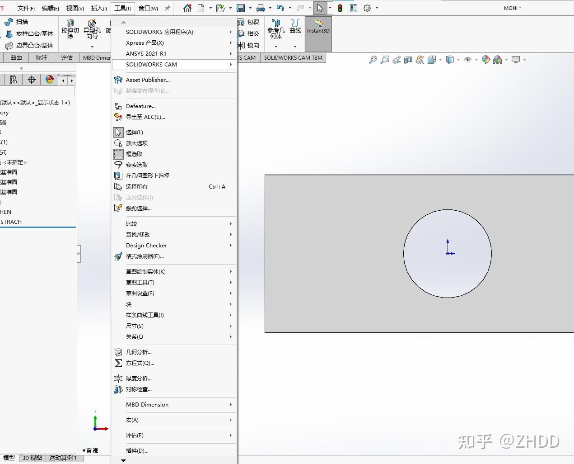Expand the SOLIDWORKS 应用程序(A) submenu
The height and width of the screenshot is (464, 574).
(174, 32)
